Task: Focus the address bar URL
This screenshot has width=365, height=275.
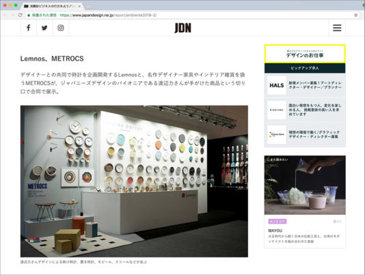Action: click(x=108, y=15)
